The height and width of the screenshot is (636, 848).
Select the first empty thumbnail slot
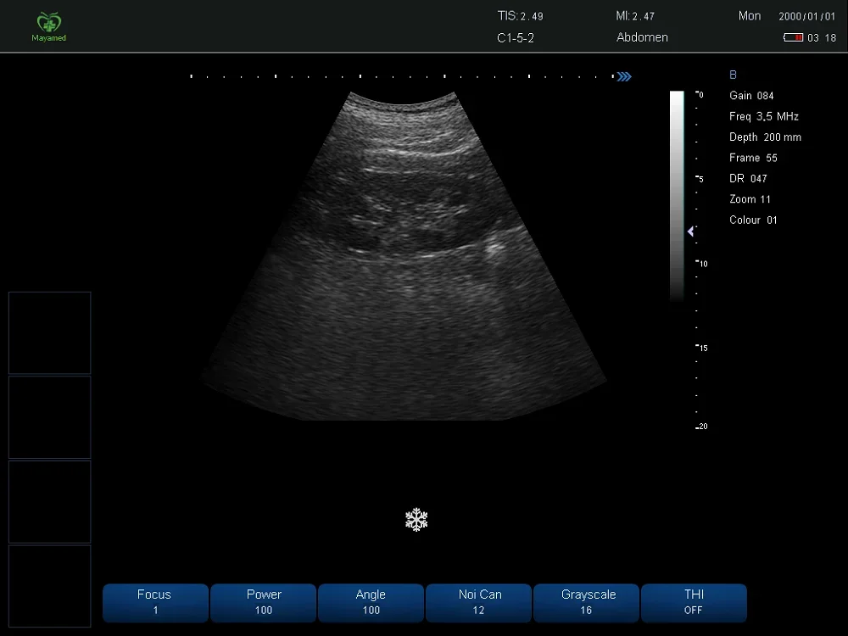click(49, 332)
